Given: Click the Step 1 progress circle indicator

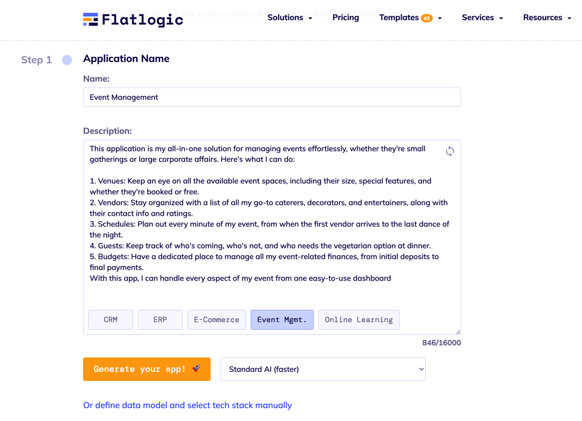Looking at the screenshot, I should click(67, 60).
